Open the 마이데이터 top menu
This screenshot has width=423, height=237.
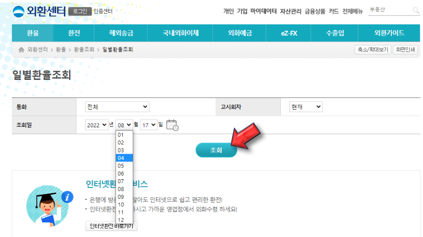pyautogui.click(x=263, y=11)
